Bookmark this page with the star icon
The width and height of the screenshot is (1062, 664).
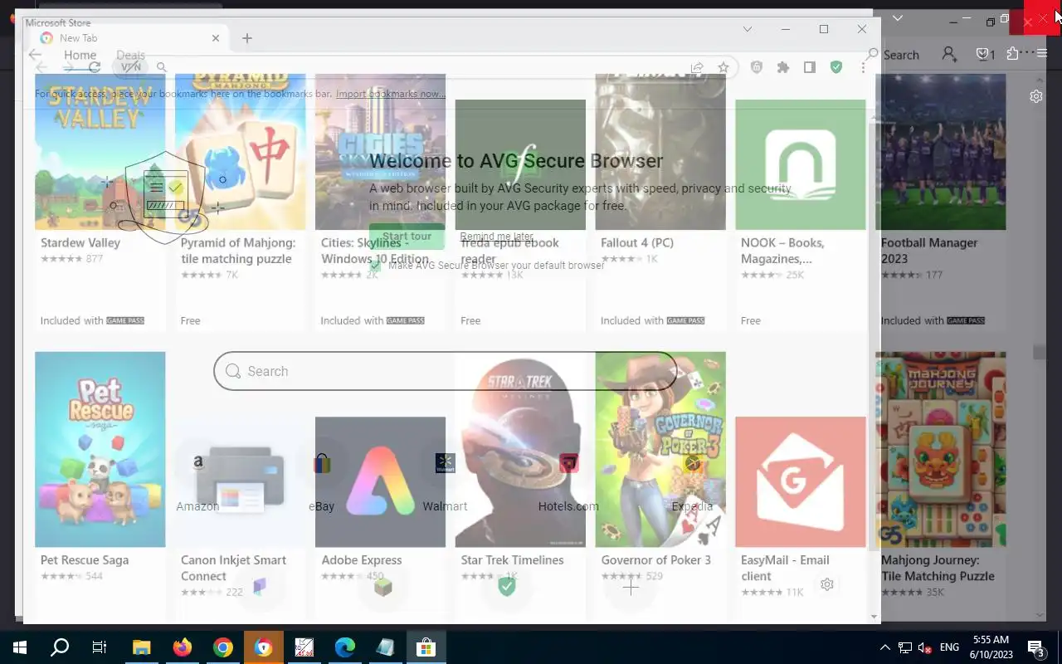pos(723,67)
